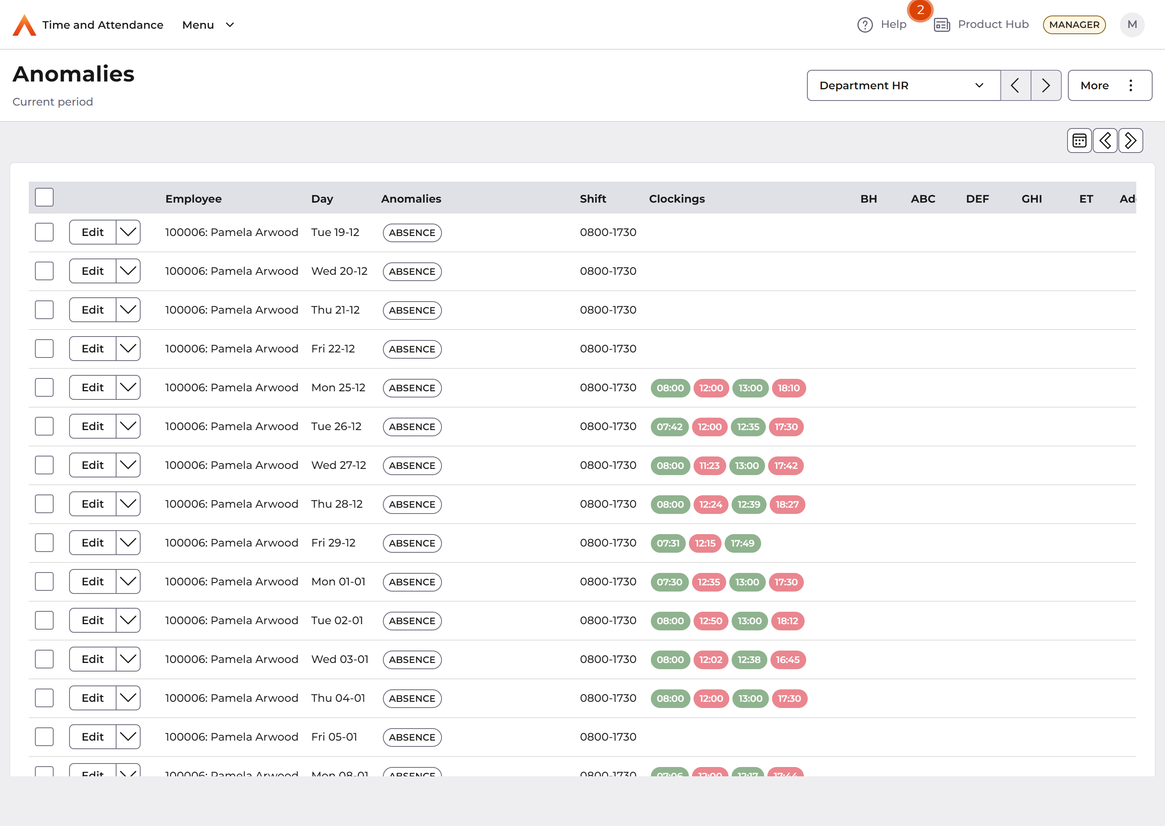
Task: Open the Product Hub news icon
Action: 942,24
